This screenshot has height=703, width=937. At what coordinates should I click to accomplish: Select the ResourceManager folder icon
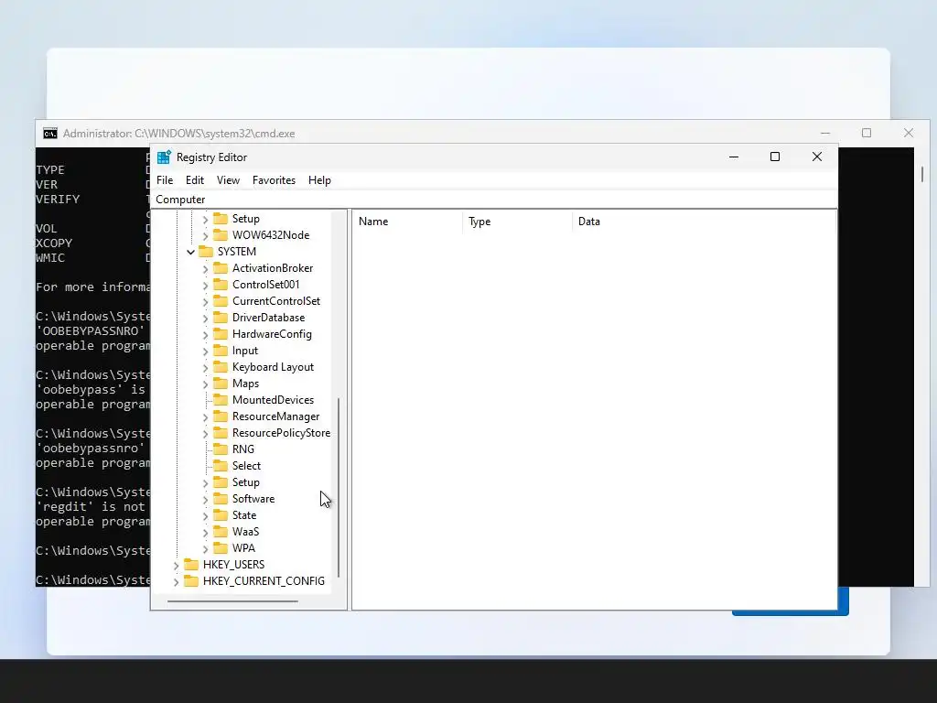click(x=221, y=416)
